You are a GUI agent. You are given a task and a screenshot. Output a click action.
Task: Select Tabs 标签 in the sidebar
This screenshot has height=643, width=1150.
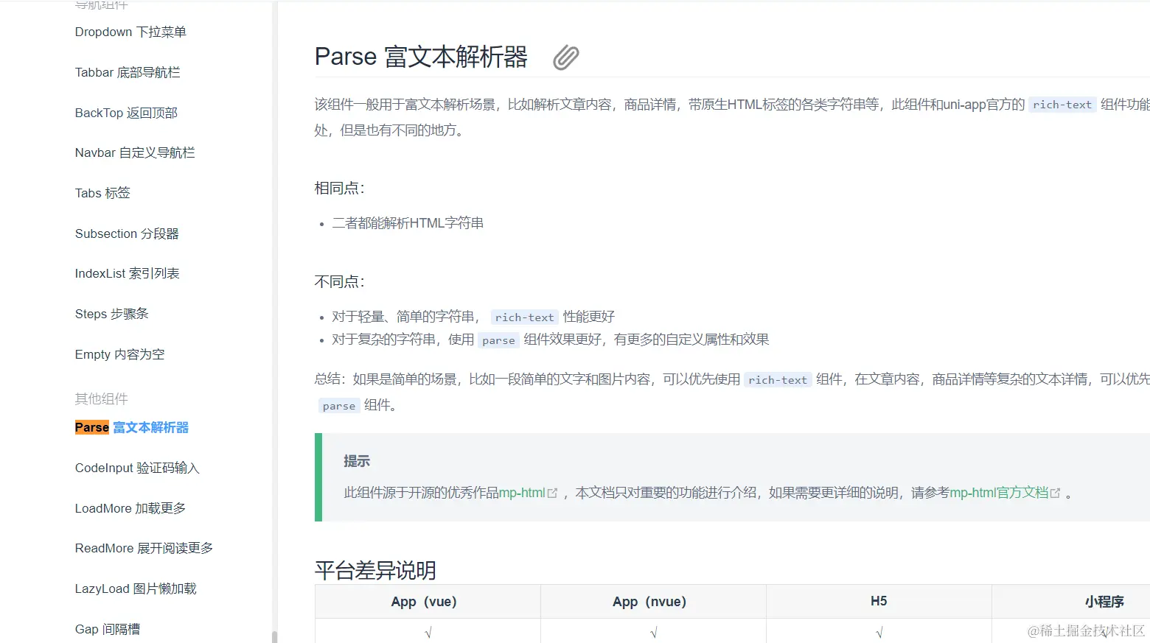[102, 193]
